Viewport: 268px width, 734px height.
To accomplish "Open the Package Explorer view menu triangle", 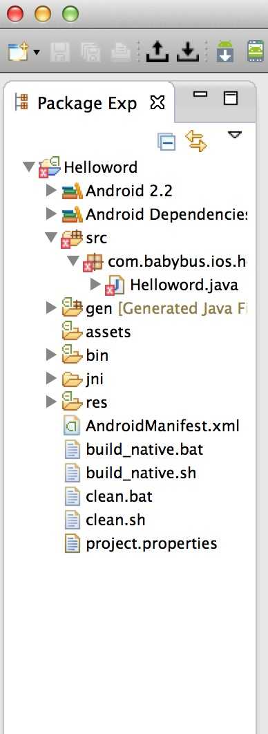I will [x=234, y=135].
